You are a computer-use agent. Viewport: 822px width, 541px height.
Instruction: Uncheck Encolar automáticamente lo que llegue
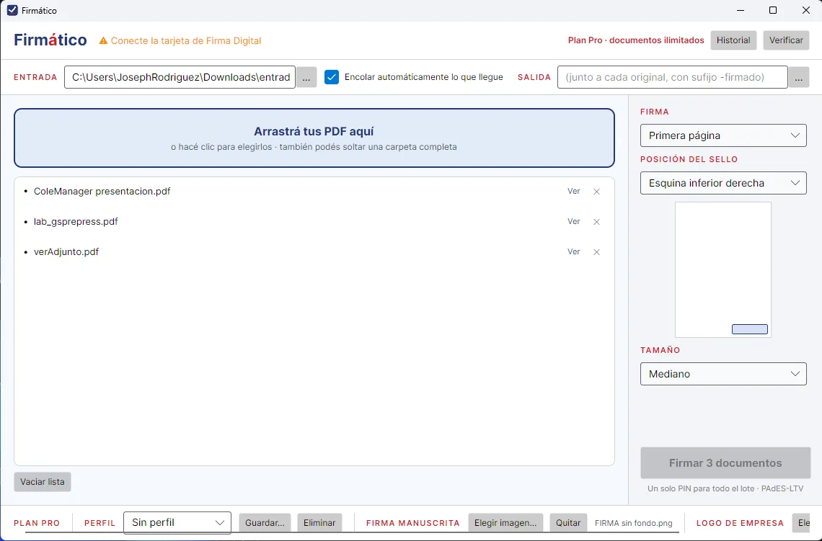pyautogui.click(x=331, y=77)
